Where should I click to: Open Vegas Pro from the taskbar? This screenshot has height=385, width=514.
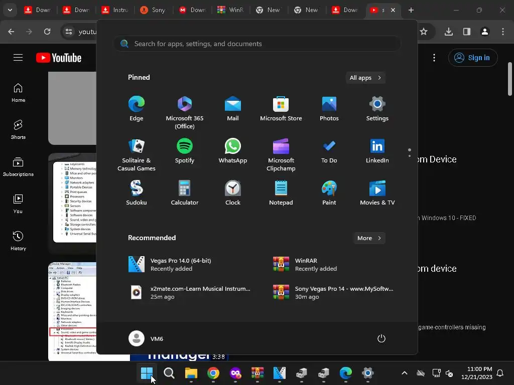(x=279, y=373)
